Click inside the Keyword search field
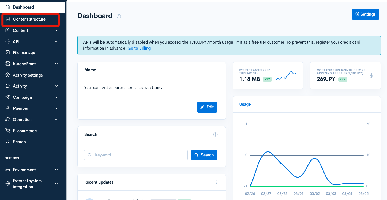This screenshot has height=200, width=387. pos(136,155)
